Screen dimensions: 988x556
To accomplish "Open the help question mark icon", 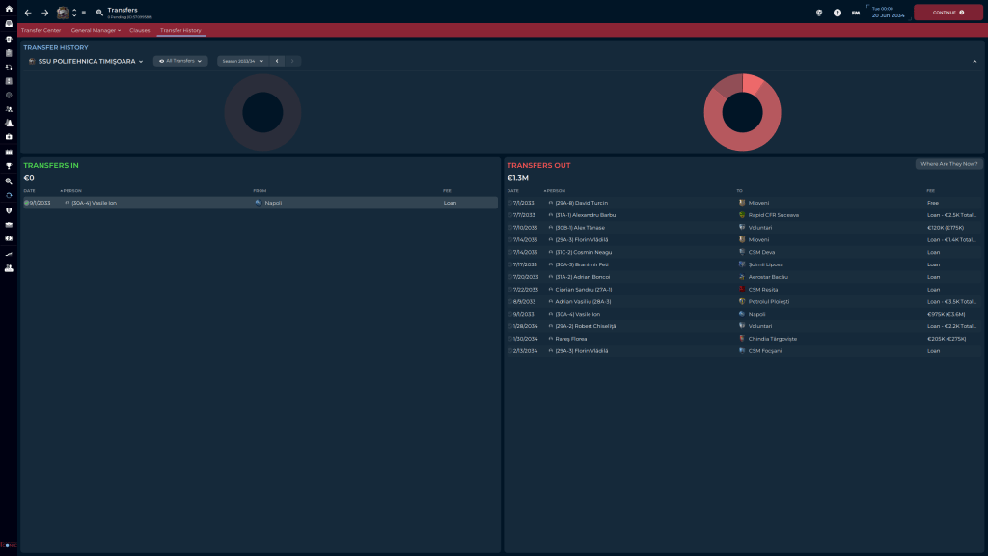I will pyautogui.click(x=837, y=13).
